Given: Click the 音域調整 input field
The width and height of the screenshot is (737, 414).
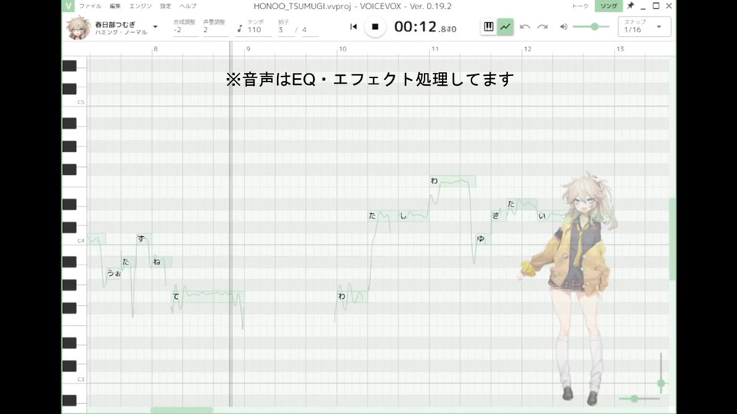Looking at the screenshot, I should tap(185, 28).
